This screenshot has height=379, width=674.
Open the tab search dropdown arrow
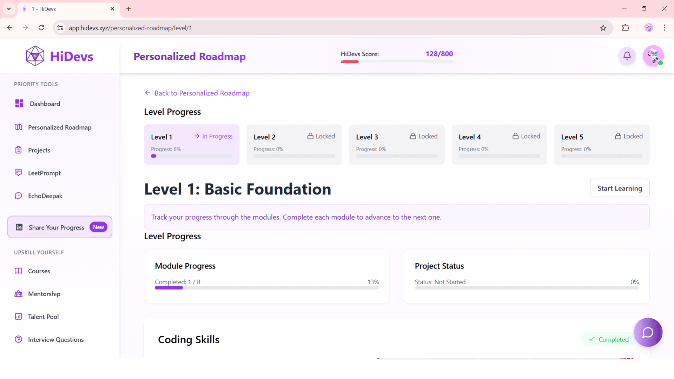[9, 9]
